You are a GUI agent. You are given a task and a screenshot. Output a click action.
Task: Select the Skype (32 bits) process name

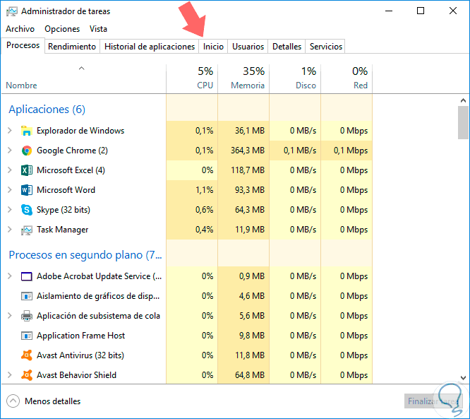pyautogui.click(x=64, y=210)
